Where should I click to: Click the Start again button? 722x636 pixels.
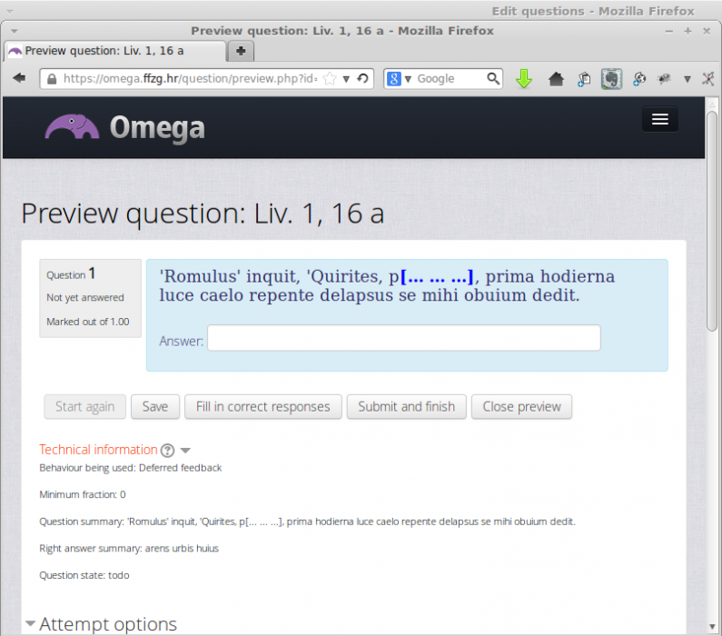[x=84, y=407]
